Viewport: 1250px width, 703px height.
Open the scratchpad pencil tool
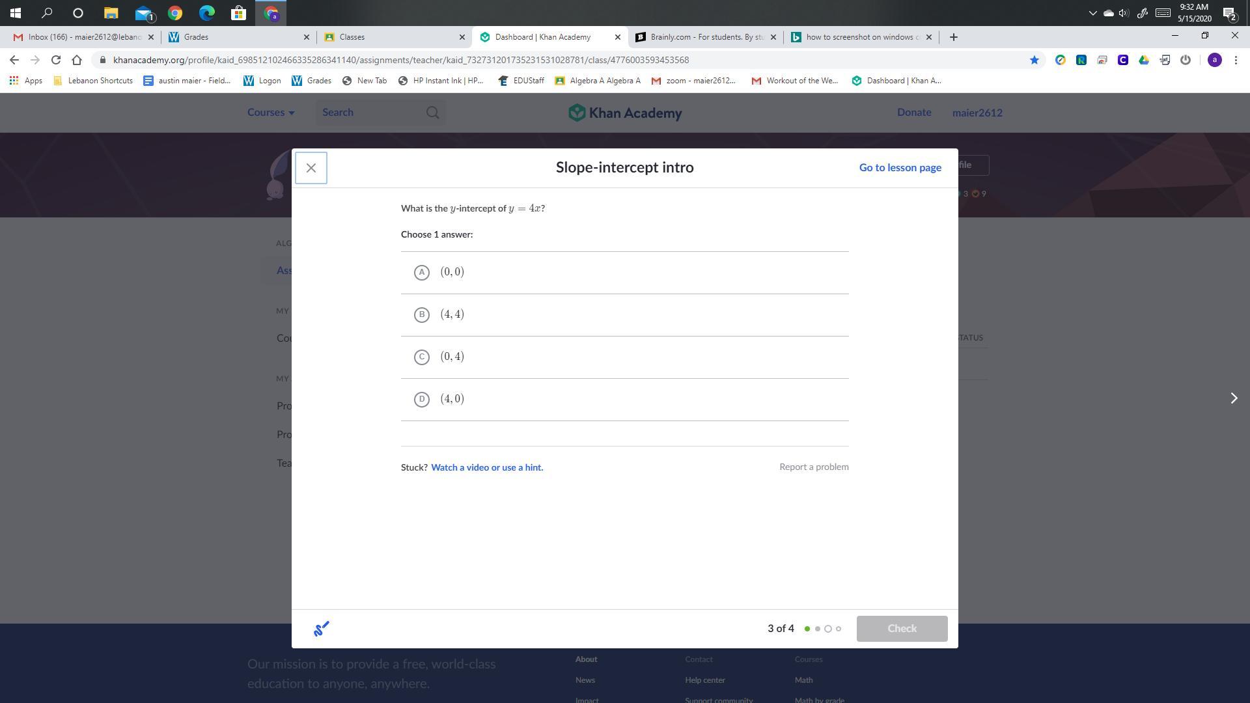(x=322, y=628)
